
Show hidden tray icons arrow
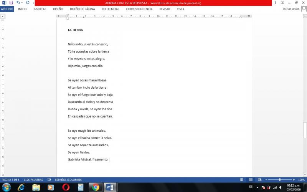pos(257,187)
